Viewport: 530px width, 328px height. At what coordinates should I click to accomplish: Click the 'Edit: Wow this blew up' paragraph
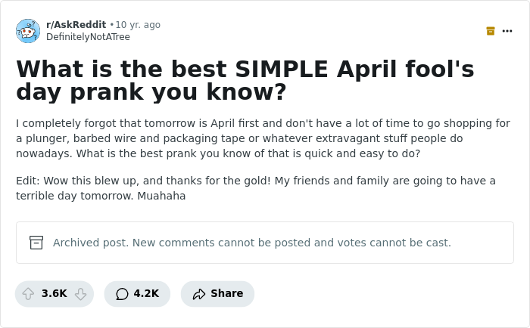[255, 188]
